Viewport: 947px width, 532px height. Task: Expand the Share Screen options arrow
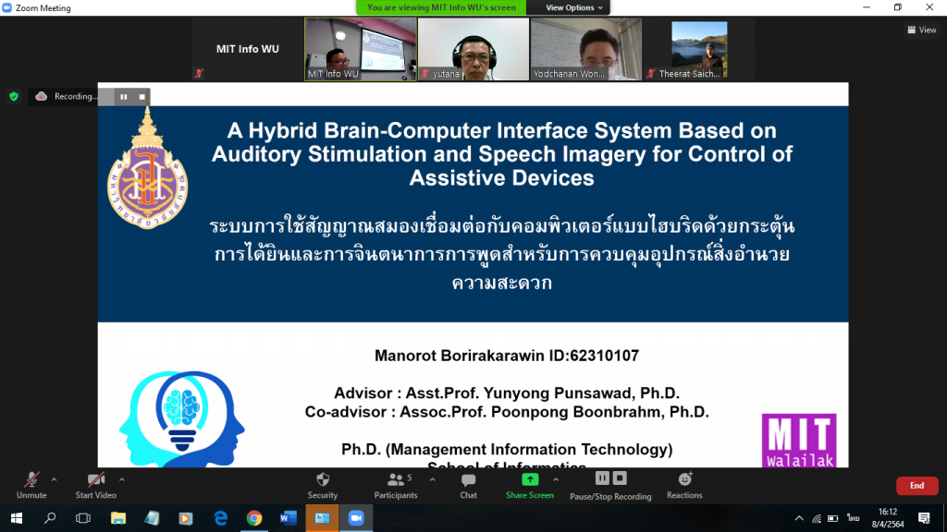pos(556,479)
